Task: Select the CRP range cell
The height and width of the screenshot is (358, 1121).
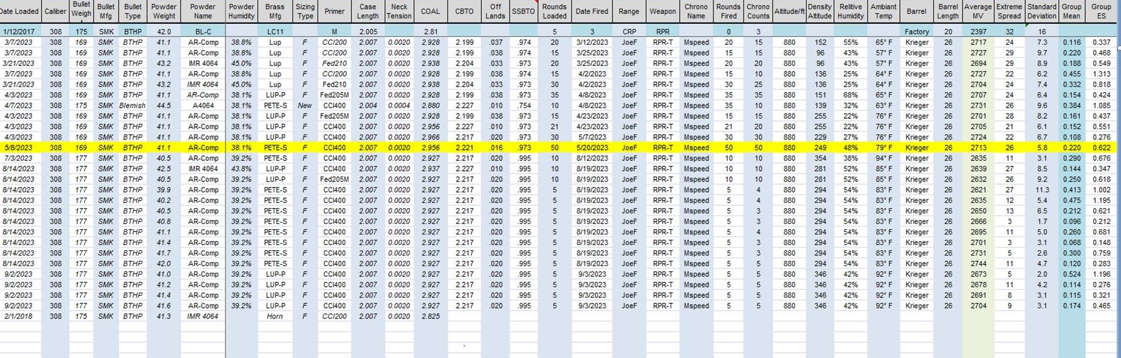Action: [629, 32]
